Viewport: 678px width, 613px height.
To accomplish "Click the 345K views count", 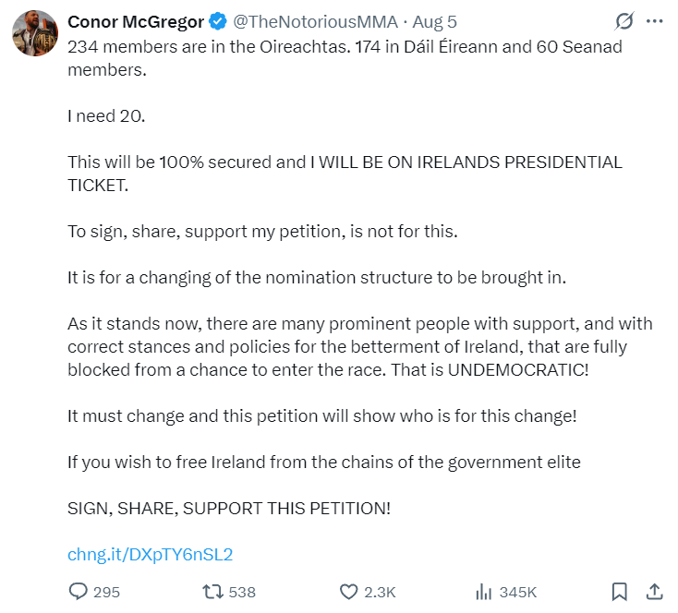I will [x=517, y=592].
